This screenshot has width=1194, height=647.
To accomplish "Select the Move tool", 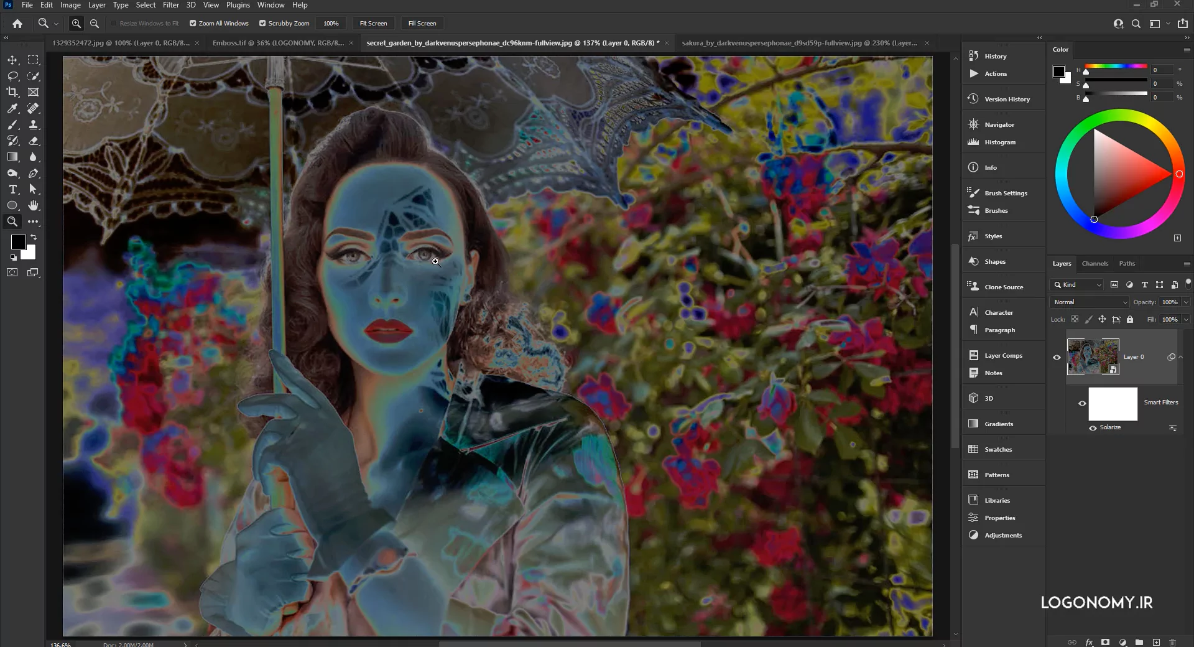I will pos(12,60).
